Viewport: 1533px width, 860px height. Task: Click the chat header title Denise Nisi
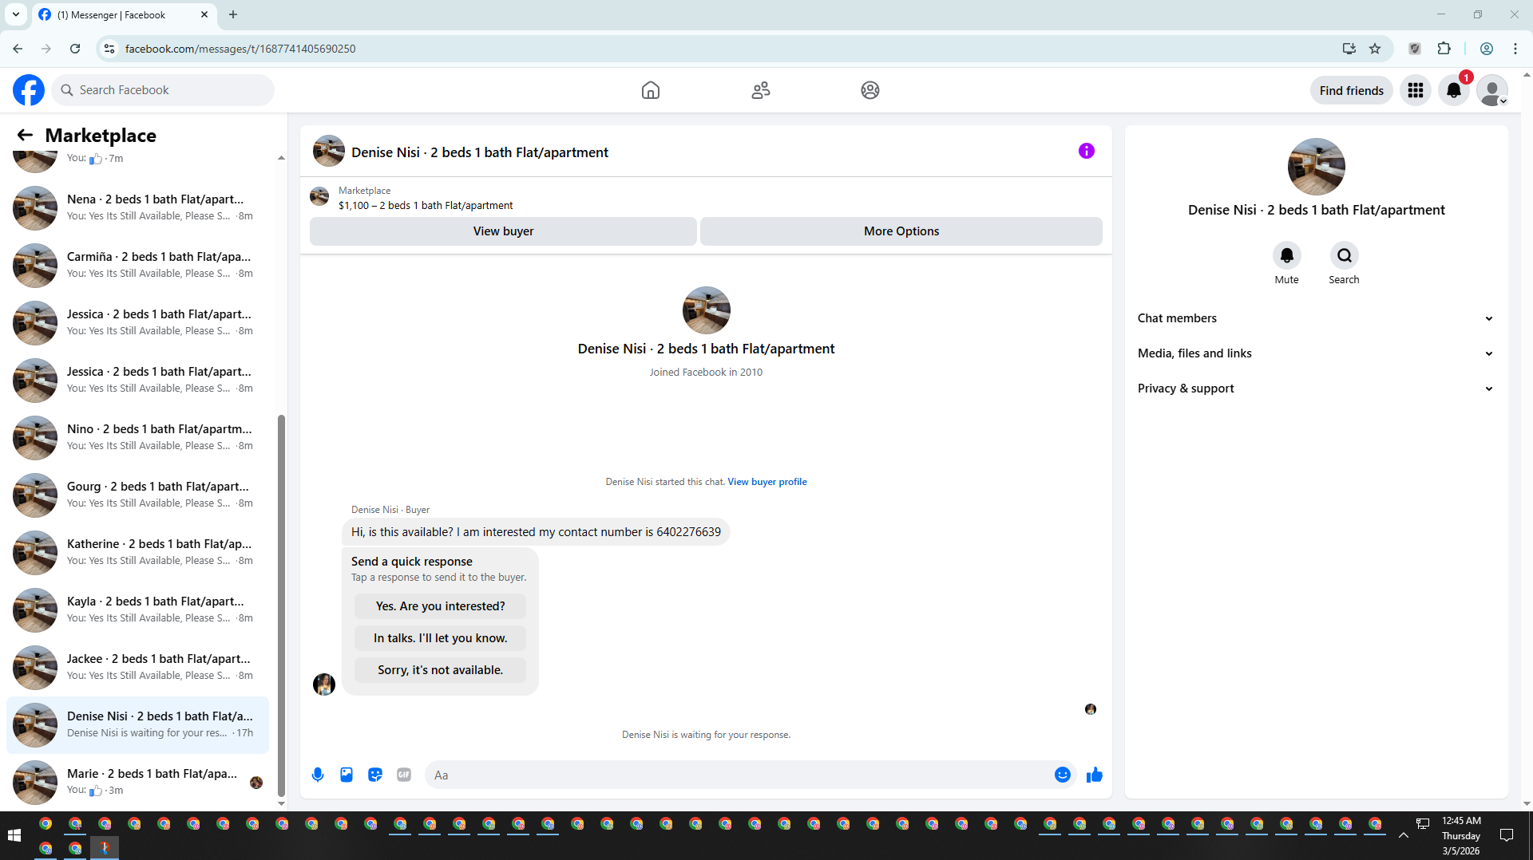[x=480, y=152]
